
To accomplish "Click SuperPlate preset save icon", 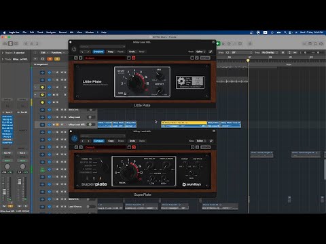I will point(129,147).
